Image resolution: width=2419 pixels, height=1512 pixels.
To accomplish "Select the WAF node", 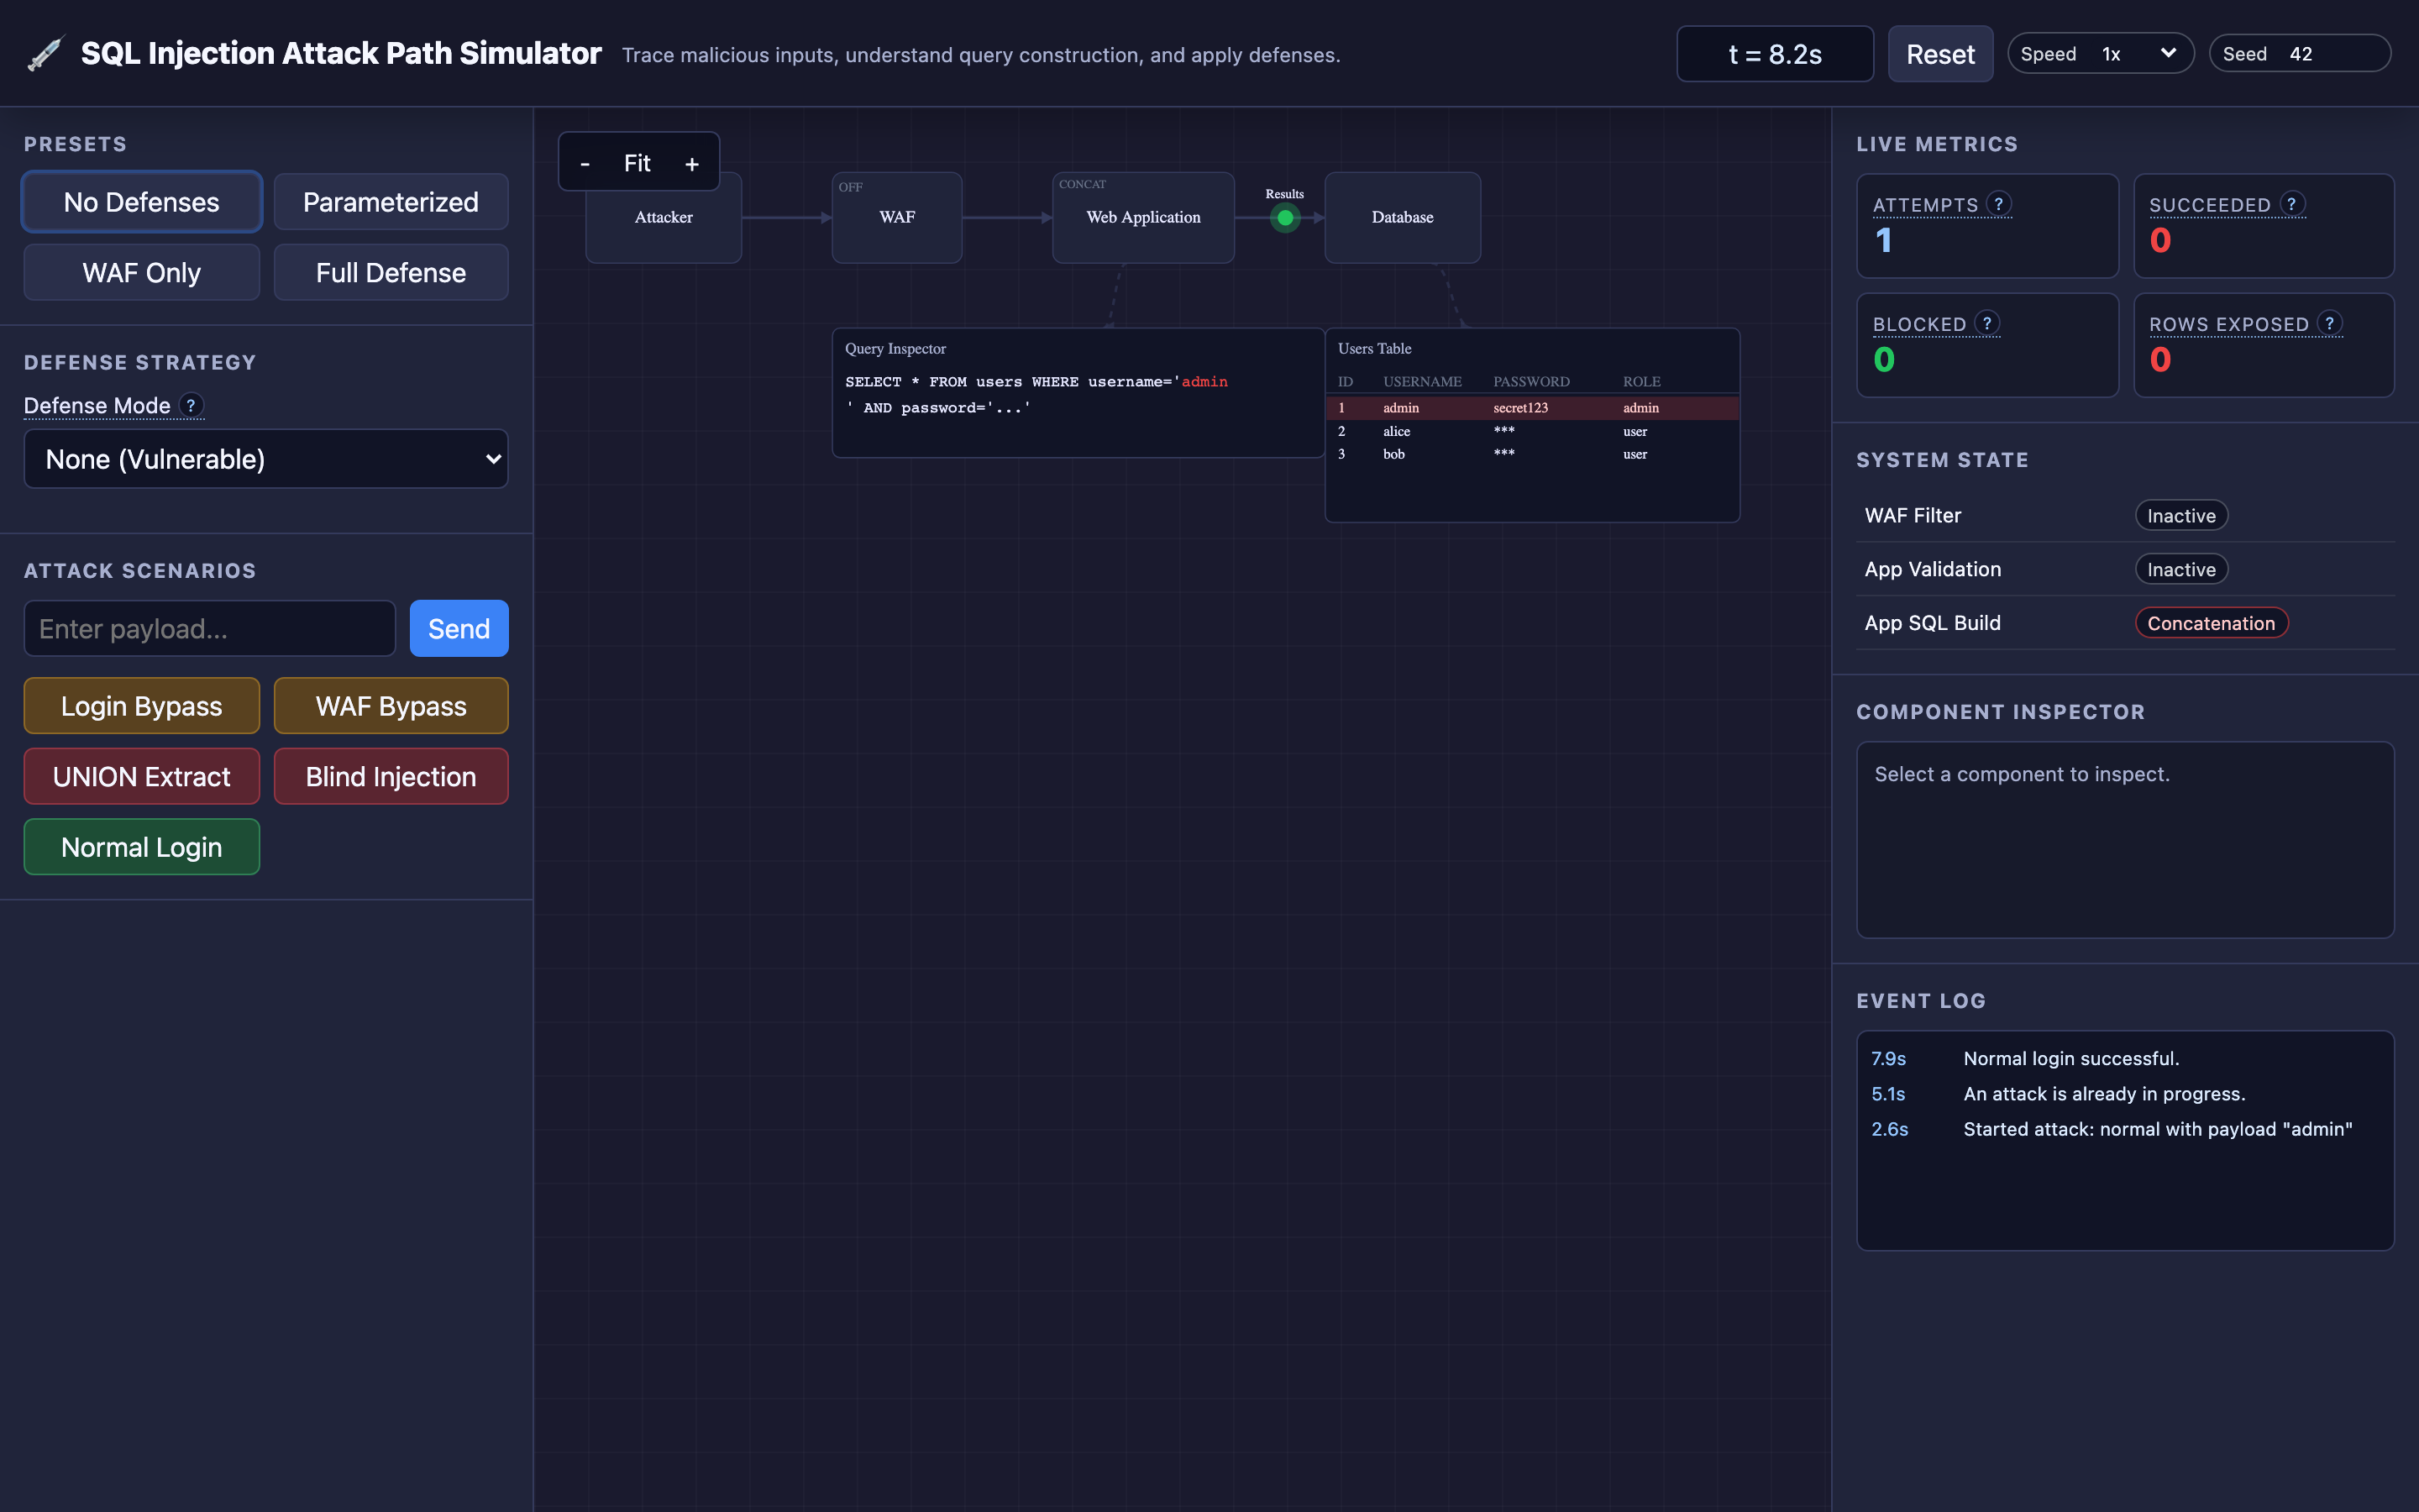I will (x=897, y=217).
